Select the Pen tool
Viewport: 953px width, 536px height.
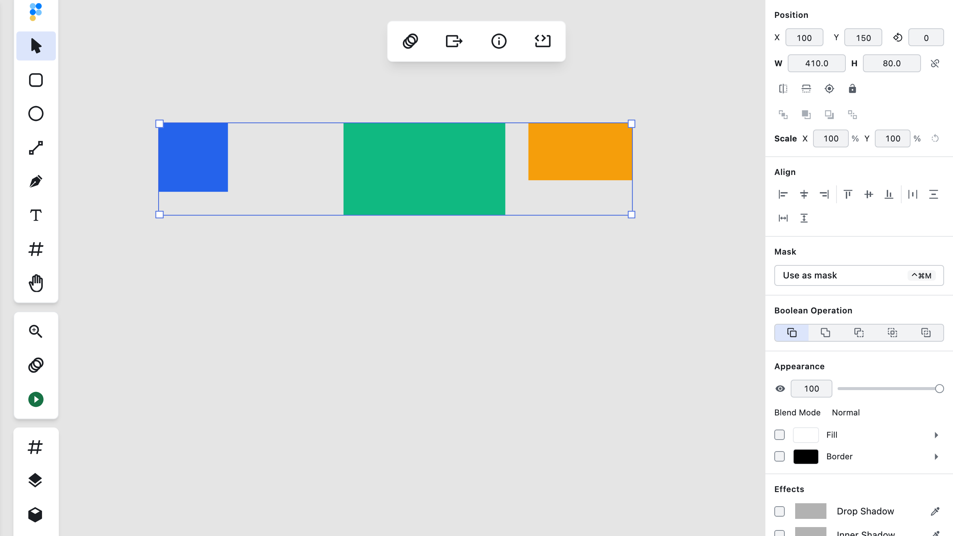click(36, 182)
